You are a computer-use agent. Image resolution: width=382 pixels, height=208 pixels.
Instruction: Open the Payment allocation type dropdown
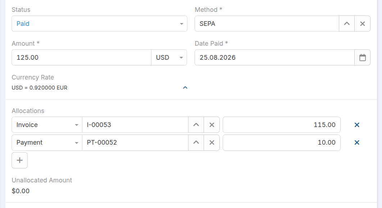[x=47, y=143]
